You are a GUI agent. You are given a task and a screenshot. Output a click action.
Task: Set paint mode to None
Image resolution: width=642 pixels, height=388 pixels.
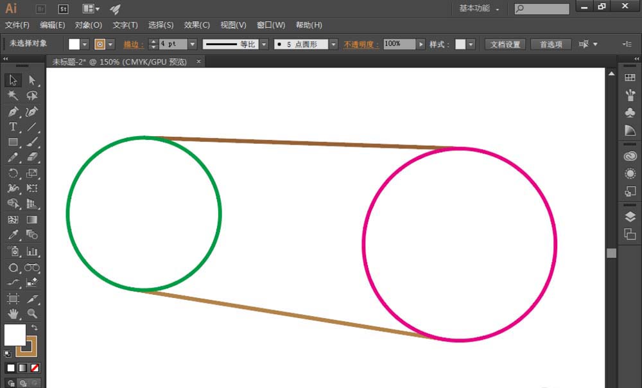coord(35,368)
